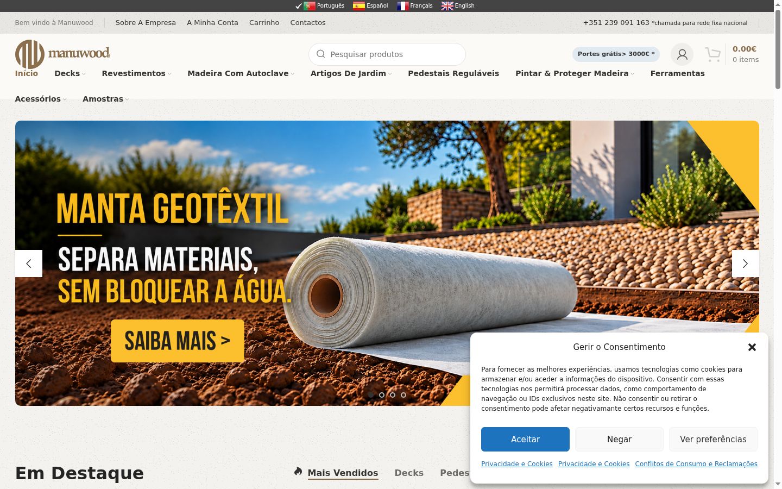Select the third carousel dot
This screenshot has width=782, height=489.
tap(393, 395)
